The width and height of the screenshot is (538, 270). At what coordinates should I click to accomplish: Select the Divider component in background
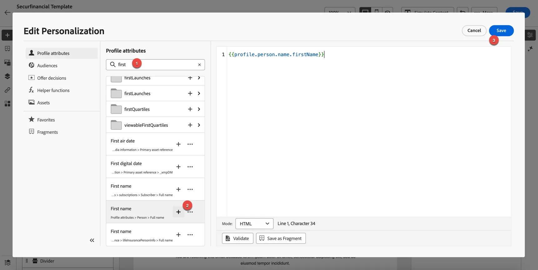[68, 261]
